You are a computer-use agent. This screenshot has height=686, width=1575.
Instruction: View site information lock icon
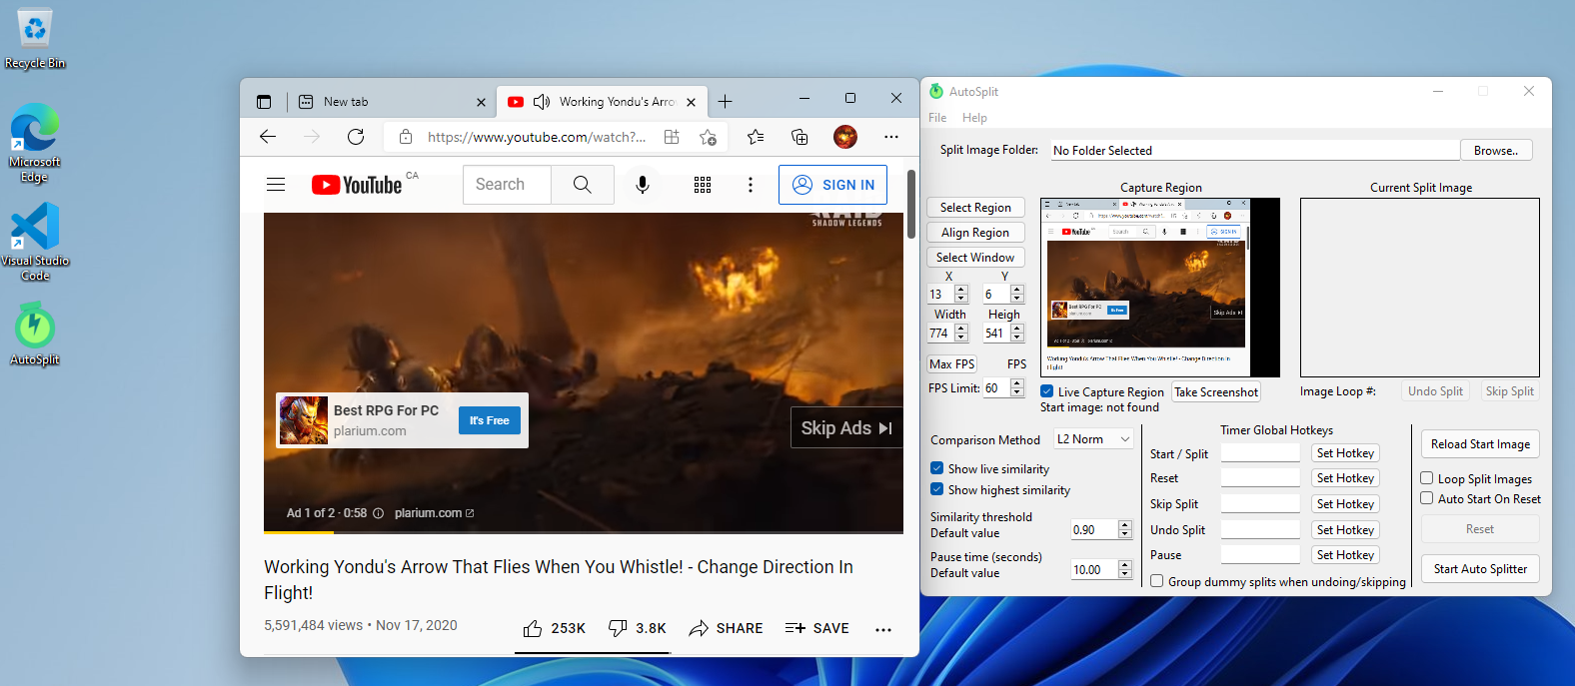tap(406, 137)
